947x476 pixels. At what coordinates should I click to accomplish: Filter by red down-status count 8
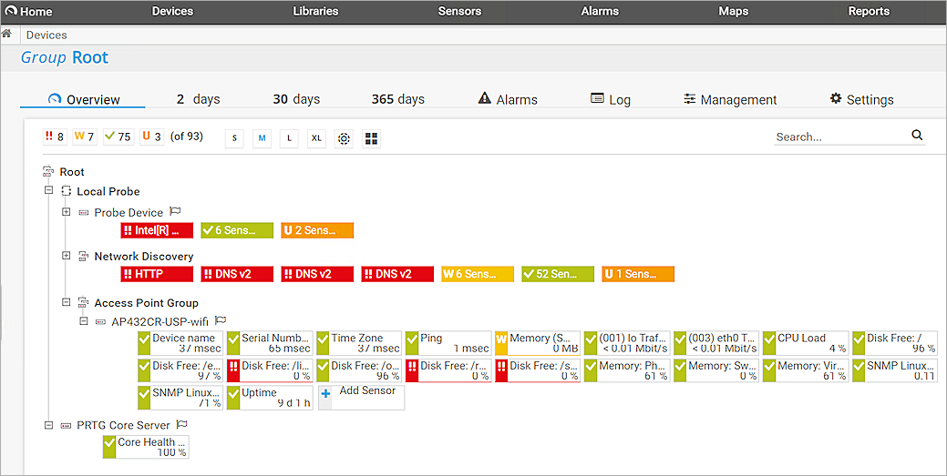pos(55,137)
